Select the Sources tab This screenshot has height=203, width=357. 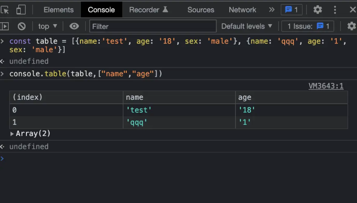[x=200, y=10]
